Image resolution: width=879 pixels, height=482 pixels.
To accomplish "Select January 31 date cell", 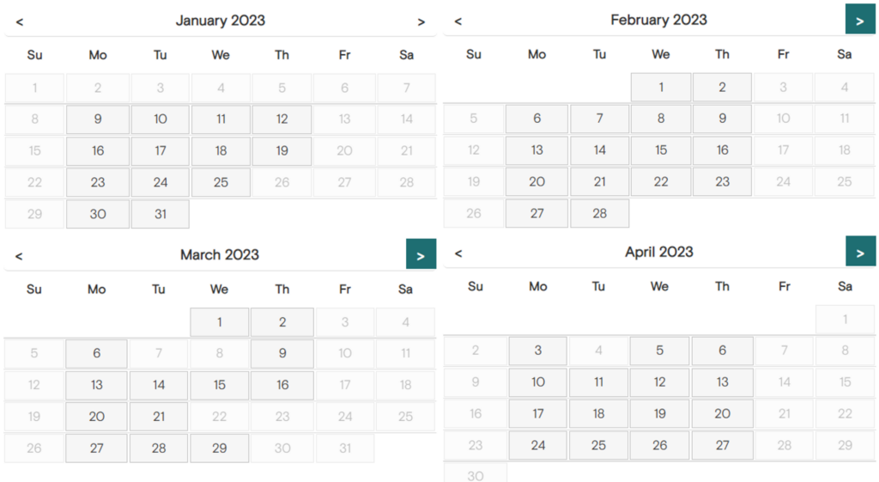I will point(161,214).
